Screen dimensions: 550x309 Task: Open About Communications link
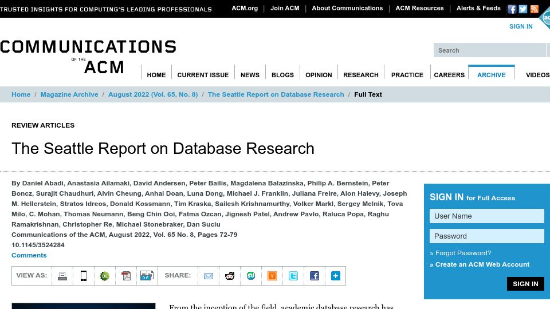(x=347, y=8)
